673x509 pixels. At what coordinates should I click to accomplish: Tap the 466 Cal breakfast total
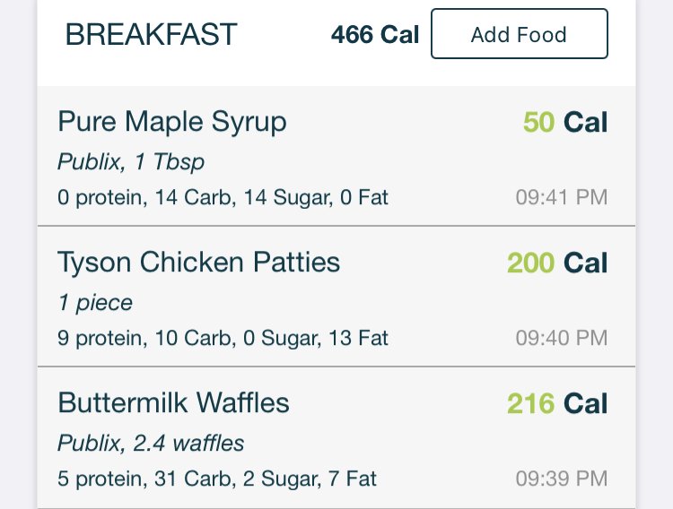click(x=375, y=35)
